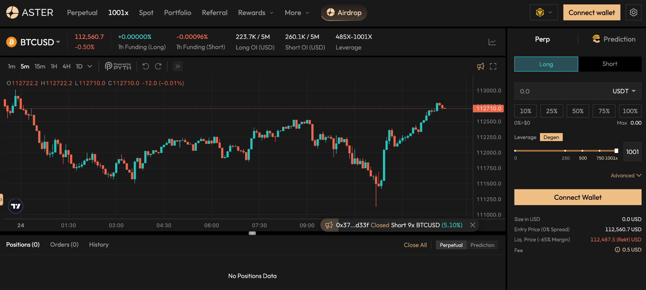
Task: Click the chart undo arrow icon
Action: click(x=145, y=66)
